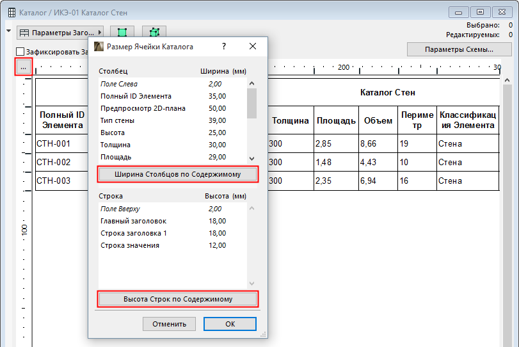Maximize the catalog window
This screenshot has width=519, height=347.
pos(480,12)
